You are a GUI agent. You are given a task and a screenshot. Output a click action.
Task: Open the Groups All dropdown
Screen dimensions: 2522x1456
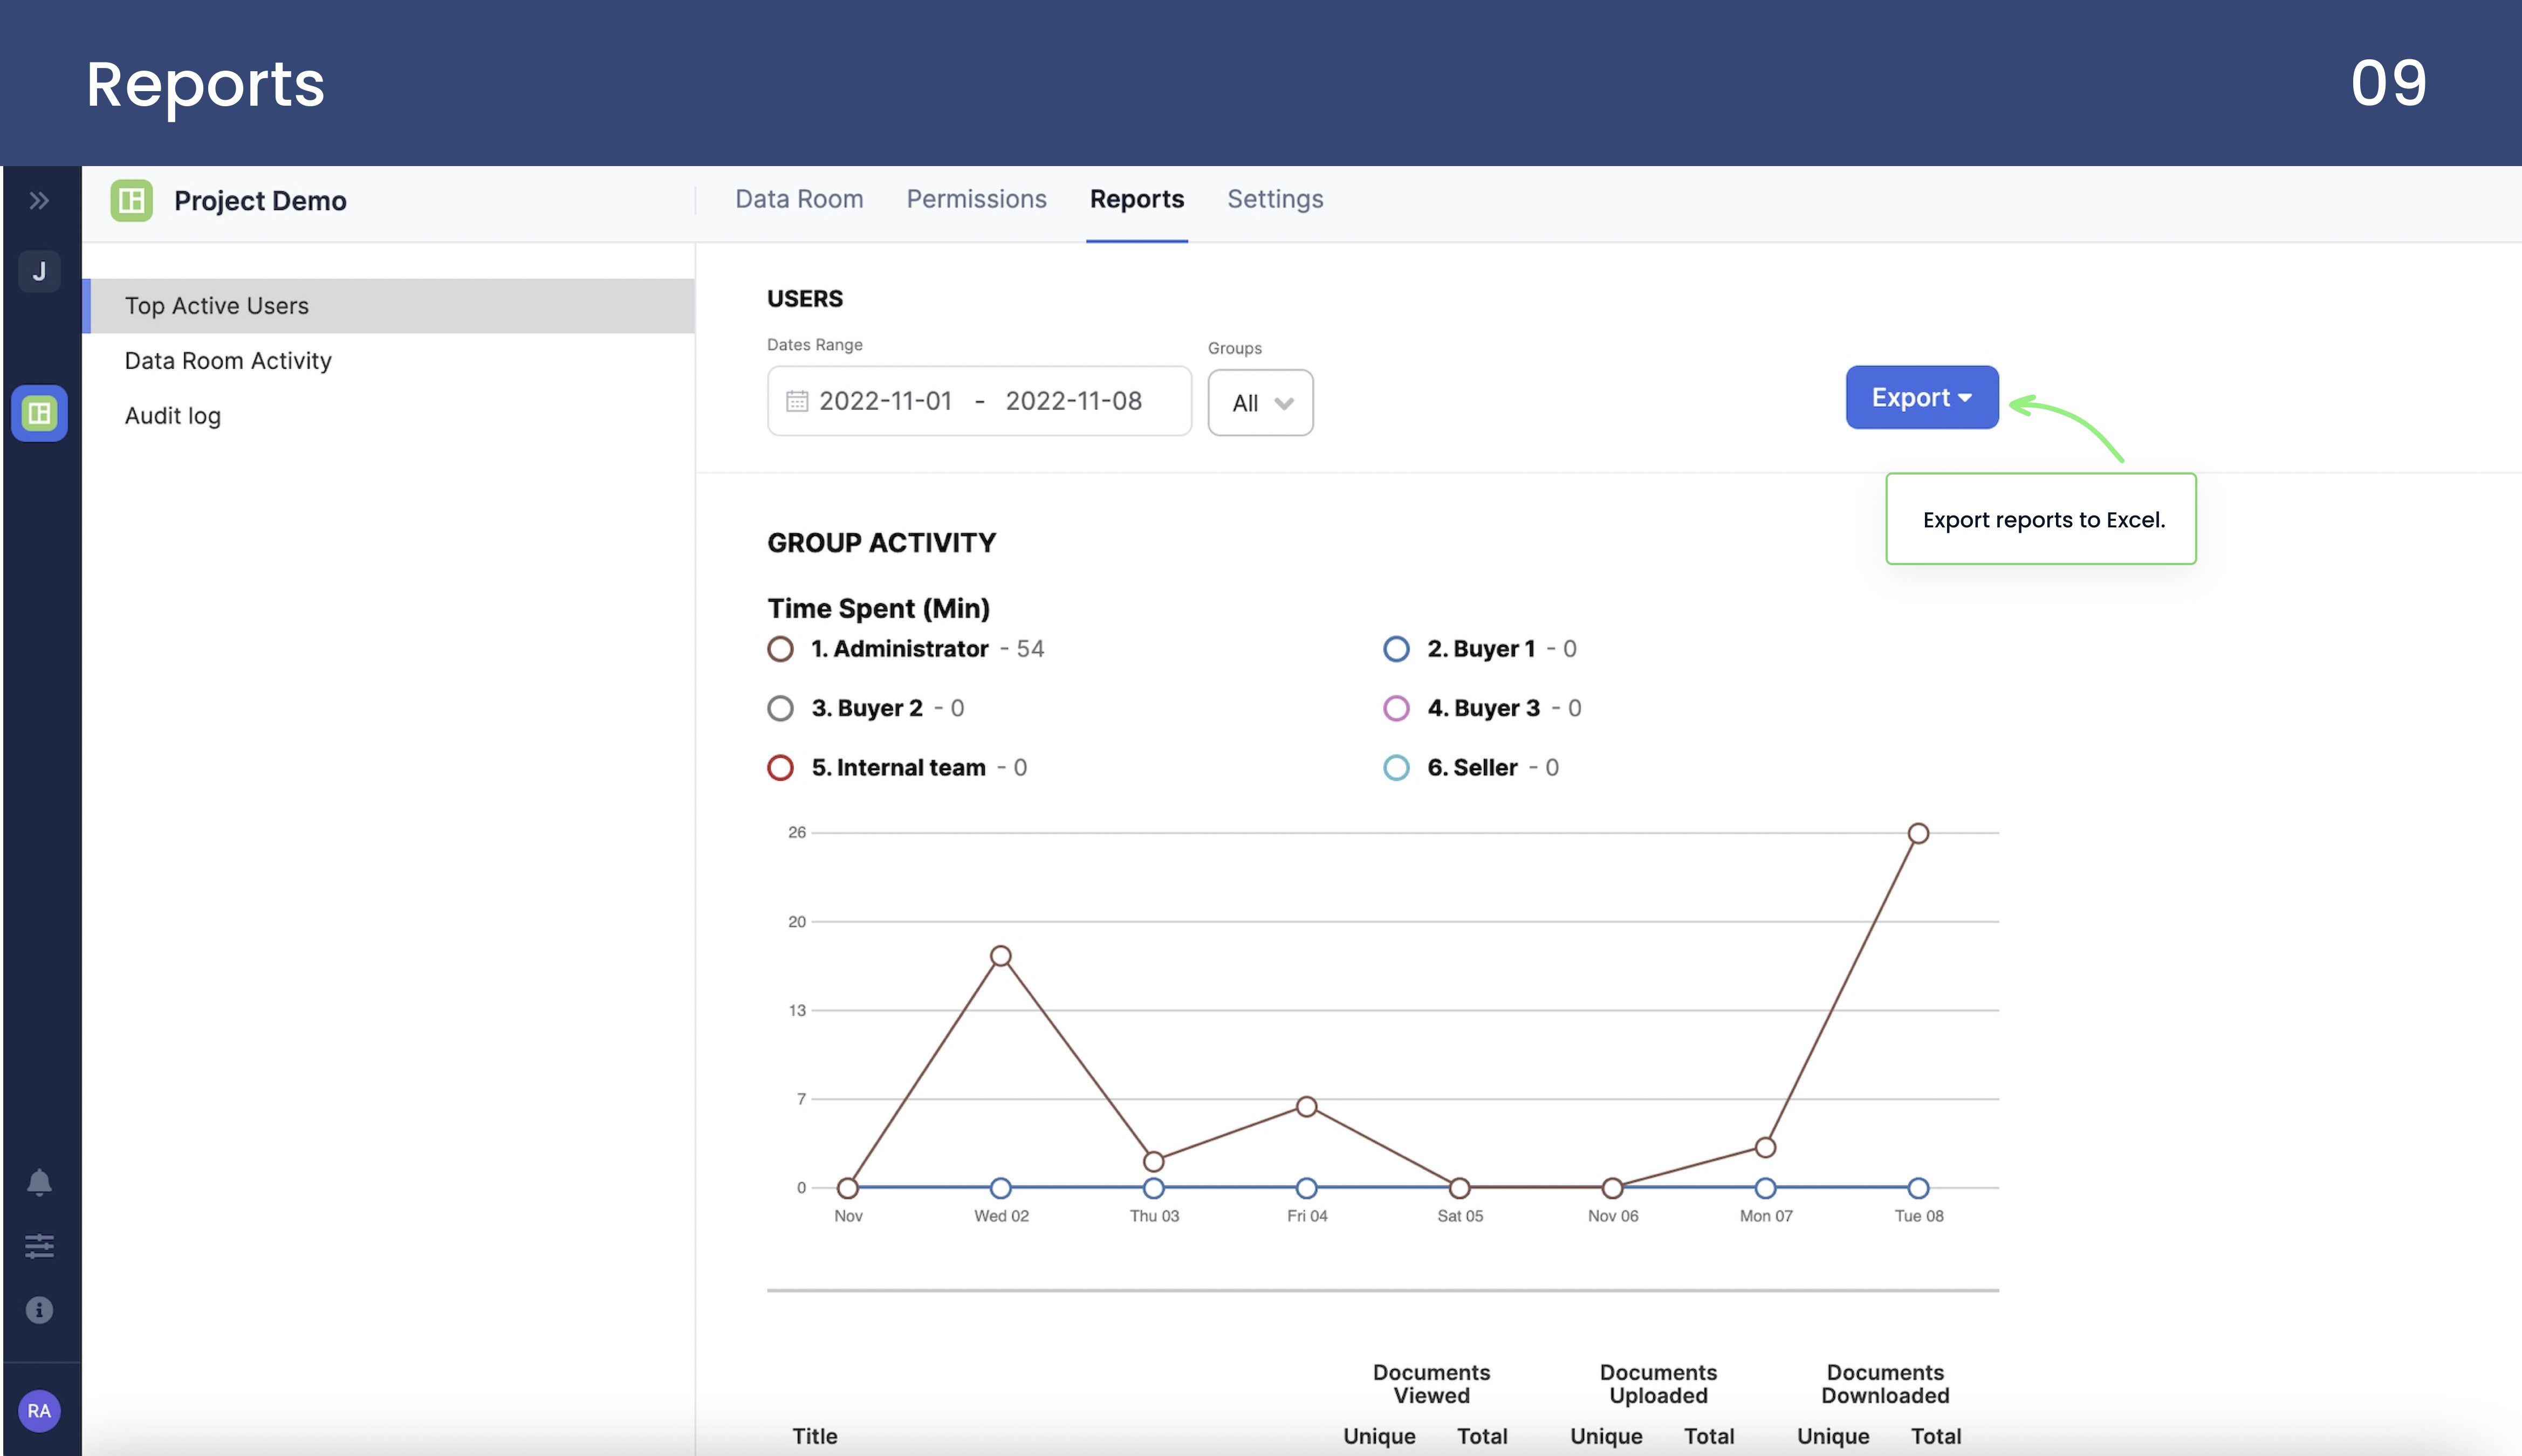pos(1260,403)
